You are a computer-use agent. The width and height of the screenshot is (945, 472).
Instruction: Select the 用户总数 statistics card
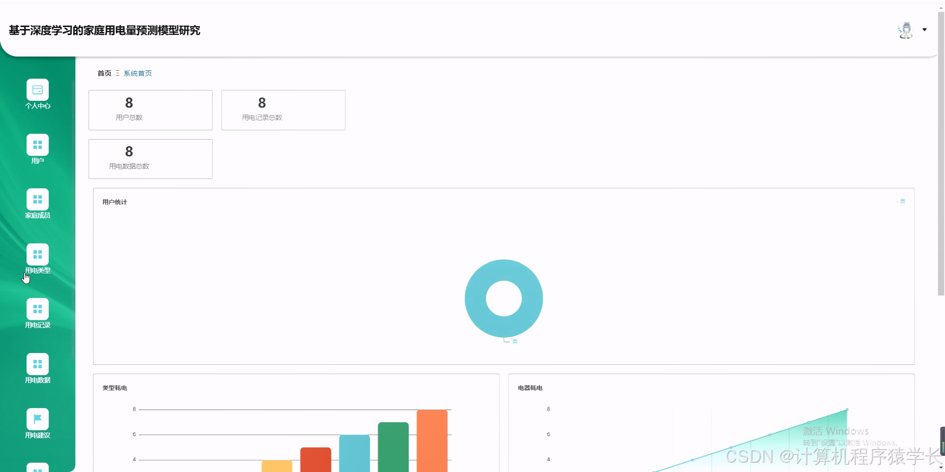click(x=151, y=110)
